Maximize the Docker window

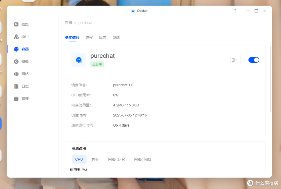point(256,11)
